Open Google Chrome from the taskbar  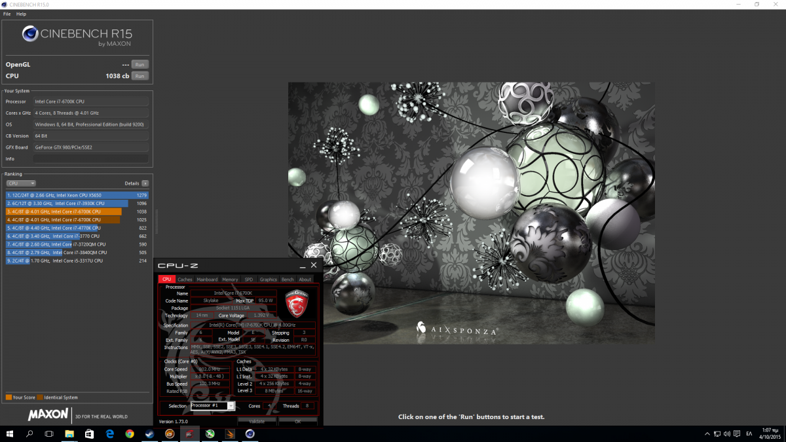[x=130, y=433]
